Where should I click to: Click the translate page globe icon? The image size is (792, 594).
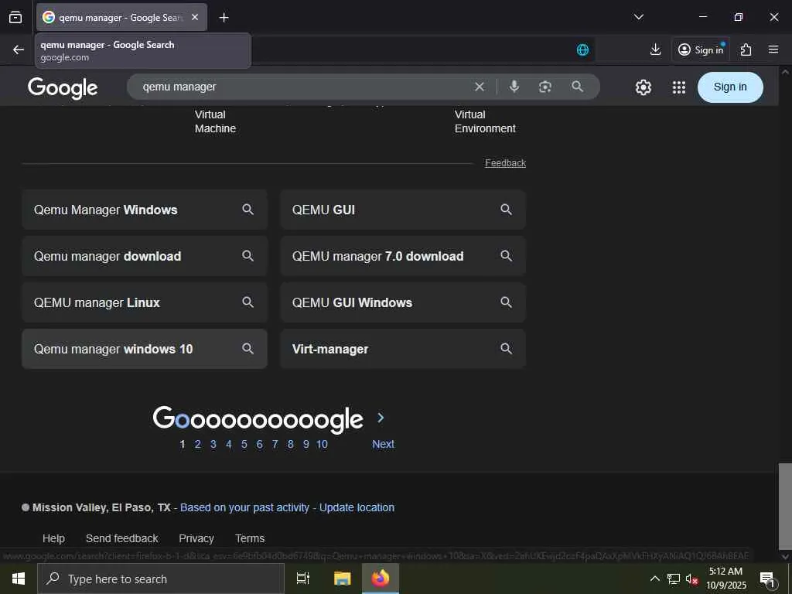coord(582,49)
